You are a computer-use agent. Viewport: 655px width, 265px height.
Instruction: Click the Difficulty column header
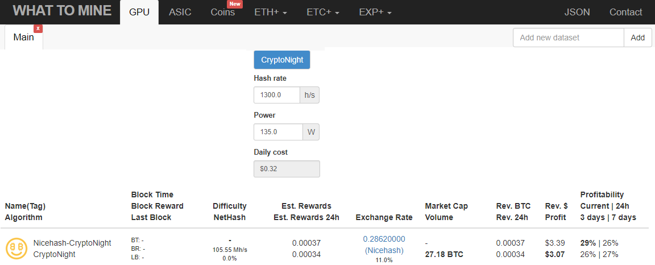(230, 206)
